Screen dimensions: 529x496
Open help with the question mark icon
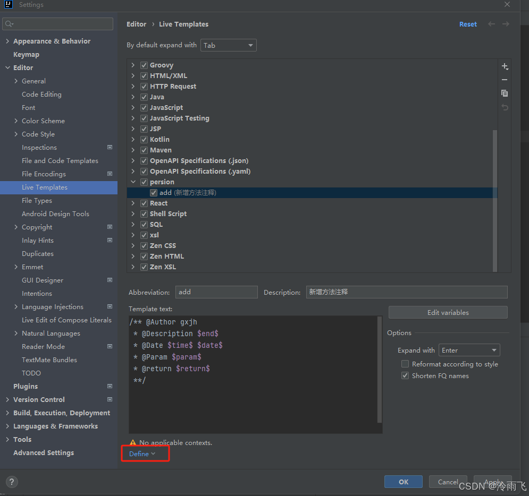point(12,482)
